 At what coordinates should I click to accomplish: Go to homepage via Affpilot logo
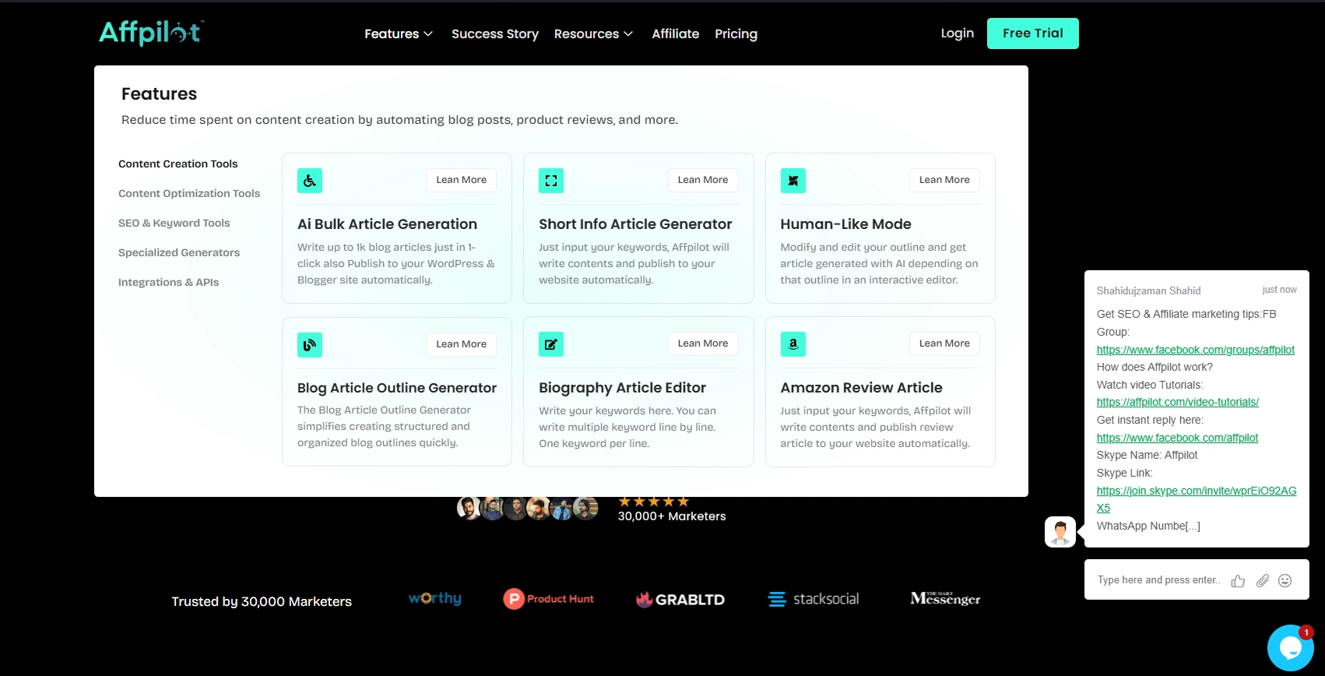point(152,33)
